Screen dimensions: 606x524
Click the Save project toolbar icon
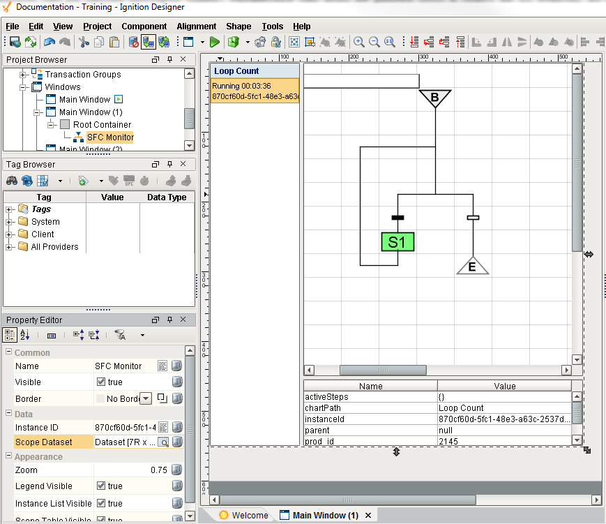tap(15, 43)
